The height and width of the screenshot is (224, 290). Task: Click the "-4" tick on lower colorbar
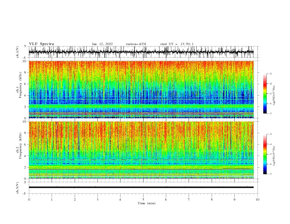(x=270, y=144)
